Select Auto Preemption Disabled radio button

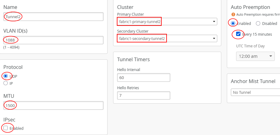coord(258,23)
